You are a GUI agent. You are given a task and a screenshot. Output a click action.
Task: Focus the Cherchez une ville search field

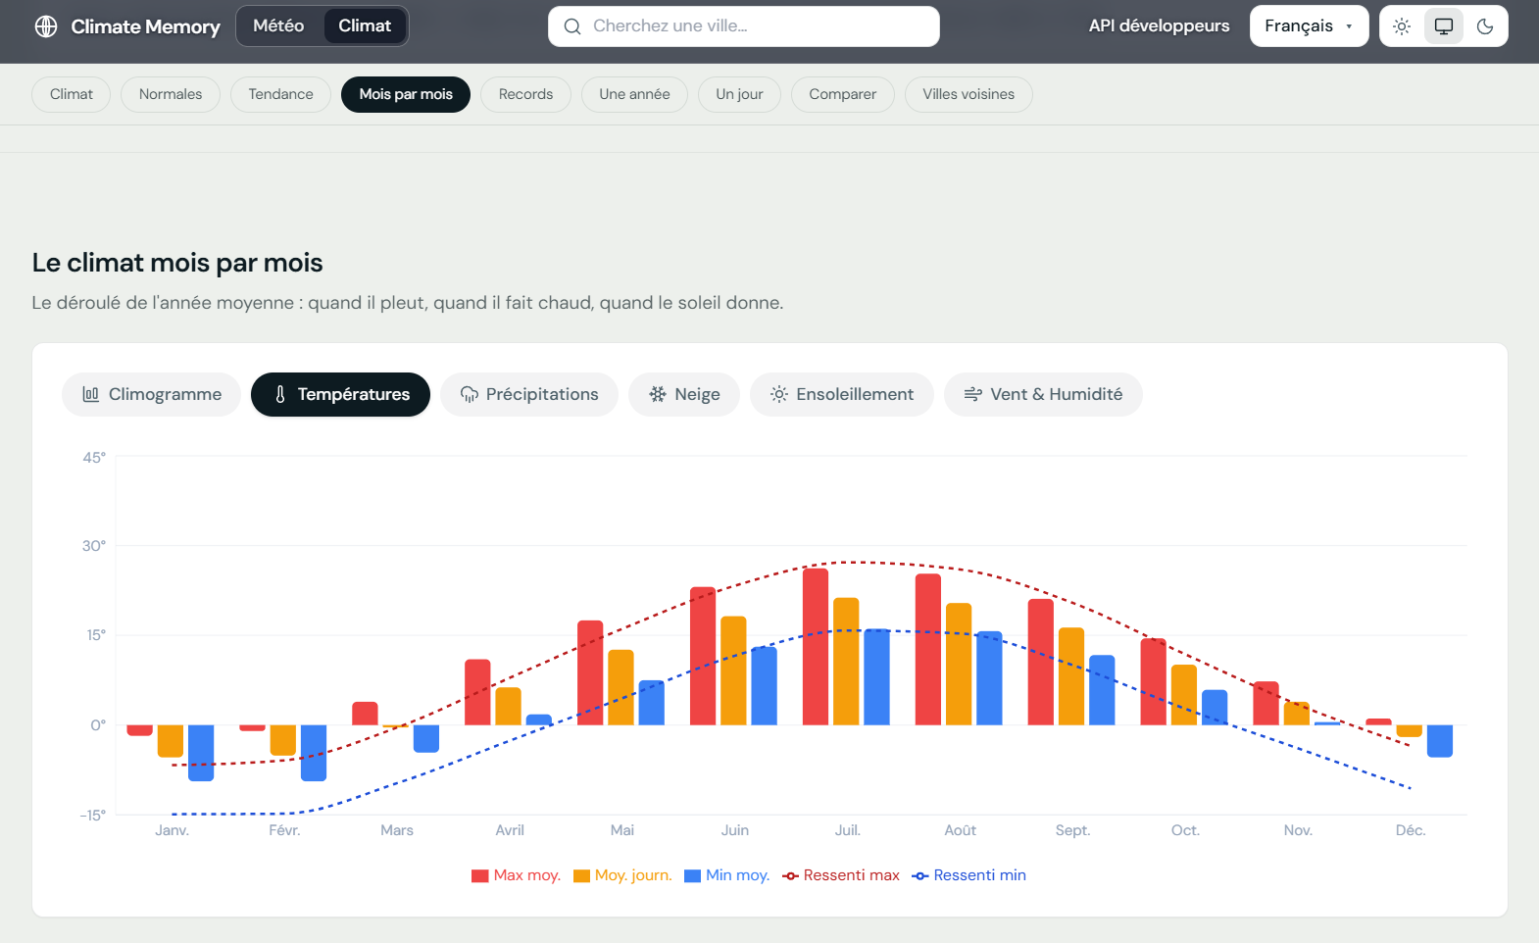tap(744, 26)
